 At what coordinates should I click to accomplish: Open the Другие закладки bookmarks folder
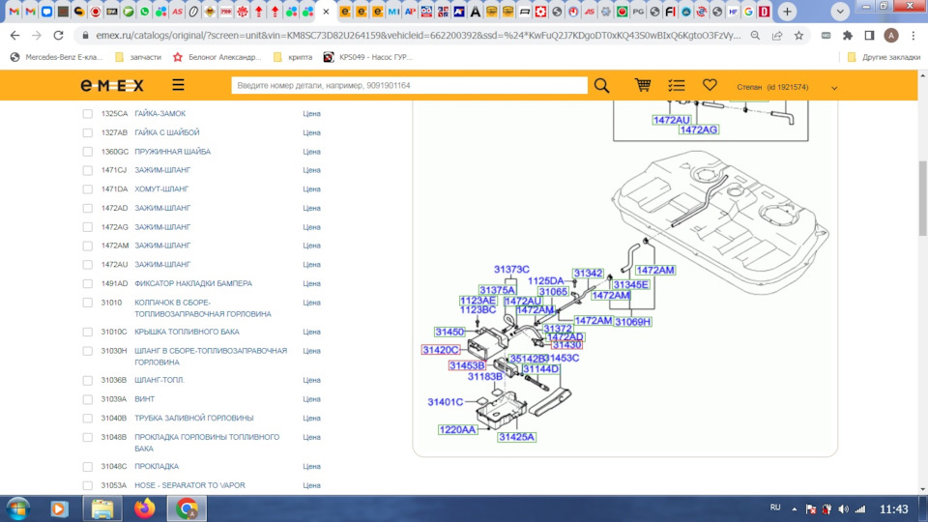click(x=883, y=57)
